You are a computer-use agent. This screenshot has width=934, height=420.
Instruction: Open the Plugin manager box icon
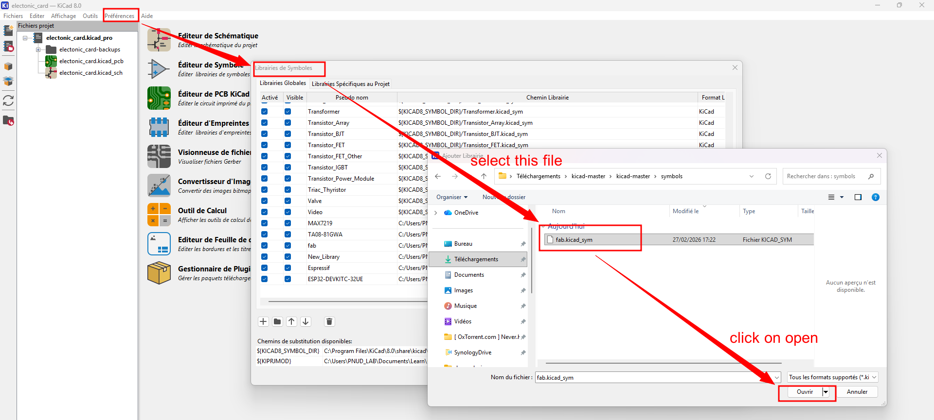pos(159,273)
